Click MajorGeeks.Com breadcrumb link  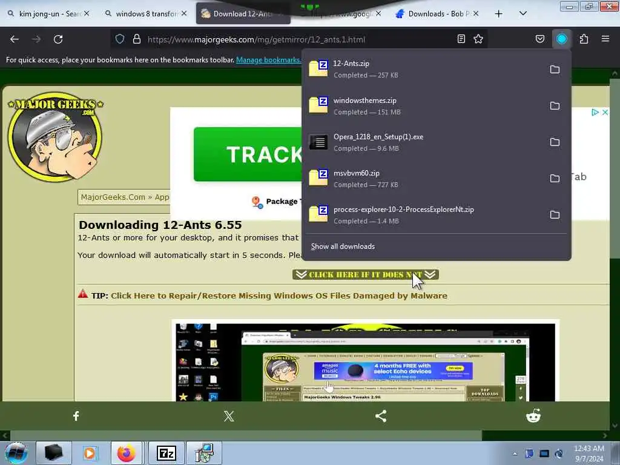click(x=113, y=197)
